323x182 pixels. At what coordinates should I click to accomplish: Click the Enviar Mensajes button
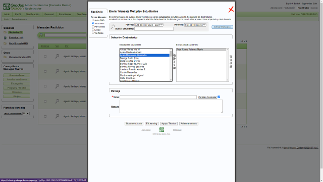[222, 27]
